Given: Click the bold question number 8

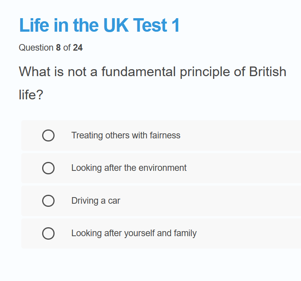Looking at the screenshot, I should [x=58, y=48].
